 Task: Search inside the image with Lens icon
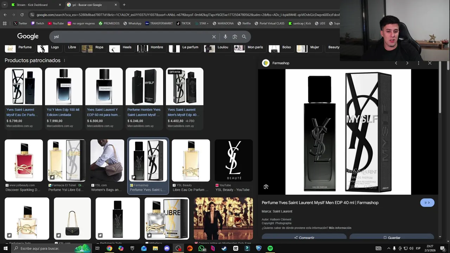tap(266, 187)
